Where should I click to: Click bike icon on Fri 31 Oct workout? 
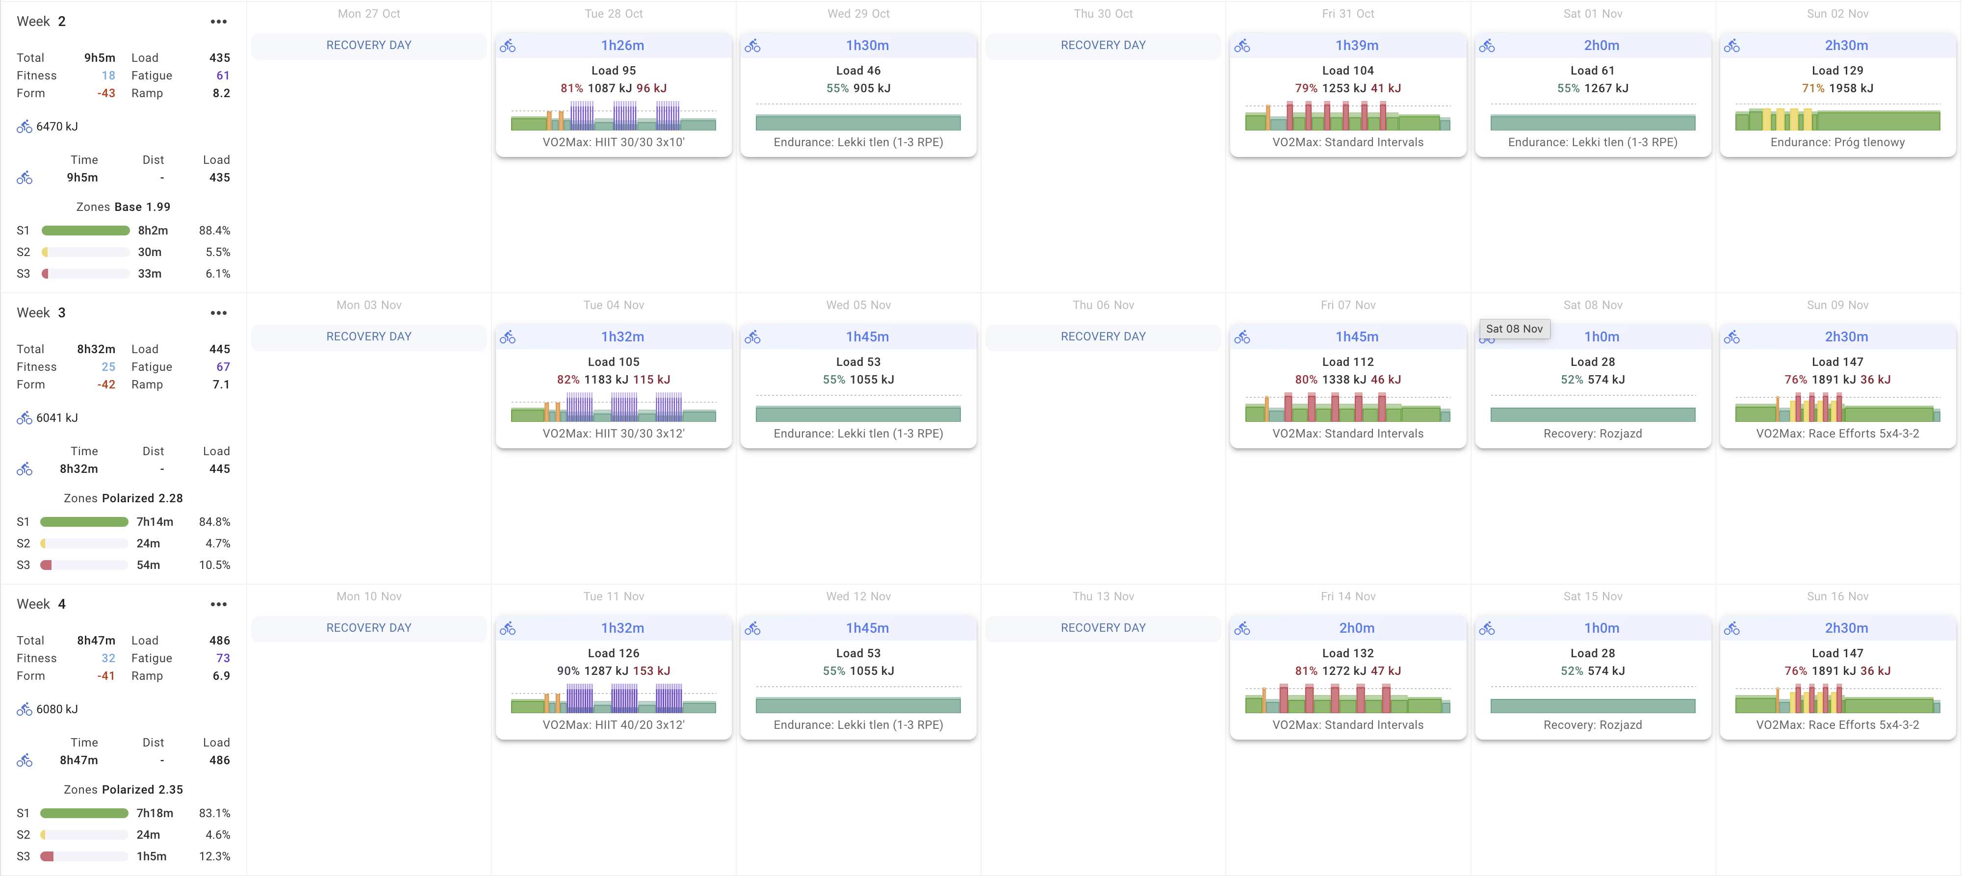[1242, 46]
